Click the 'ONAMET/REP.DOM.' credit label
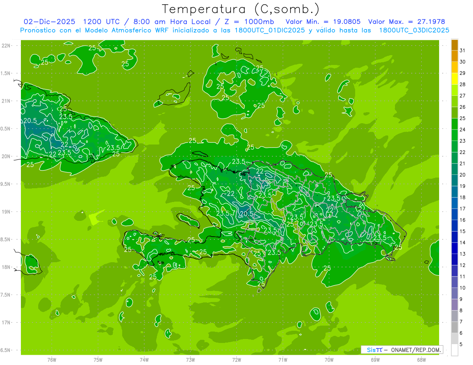The width and height of the screenshot is (473, 365). [x=416, y=350]
